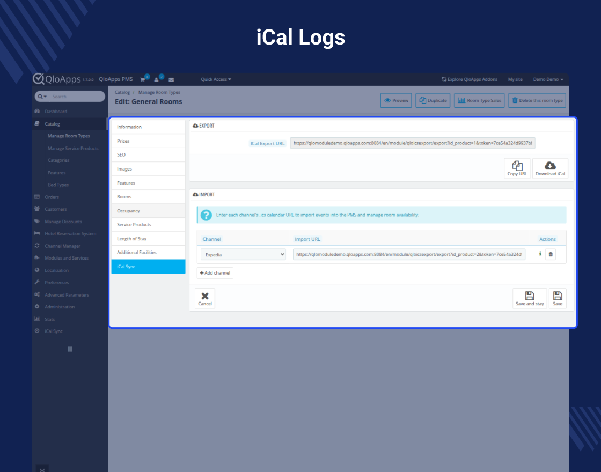The width and height of the screenshot is (601, 472).
Task: Open the Expedia channel dropdown
Action: point(243,254)
